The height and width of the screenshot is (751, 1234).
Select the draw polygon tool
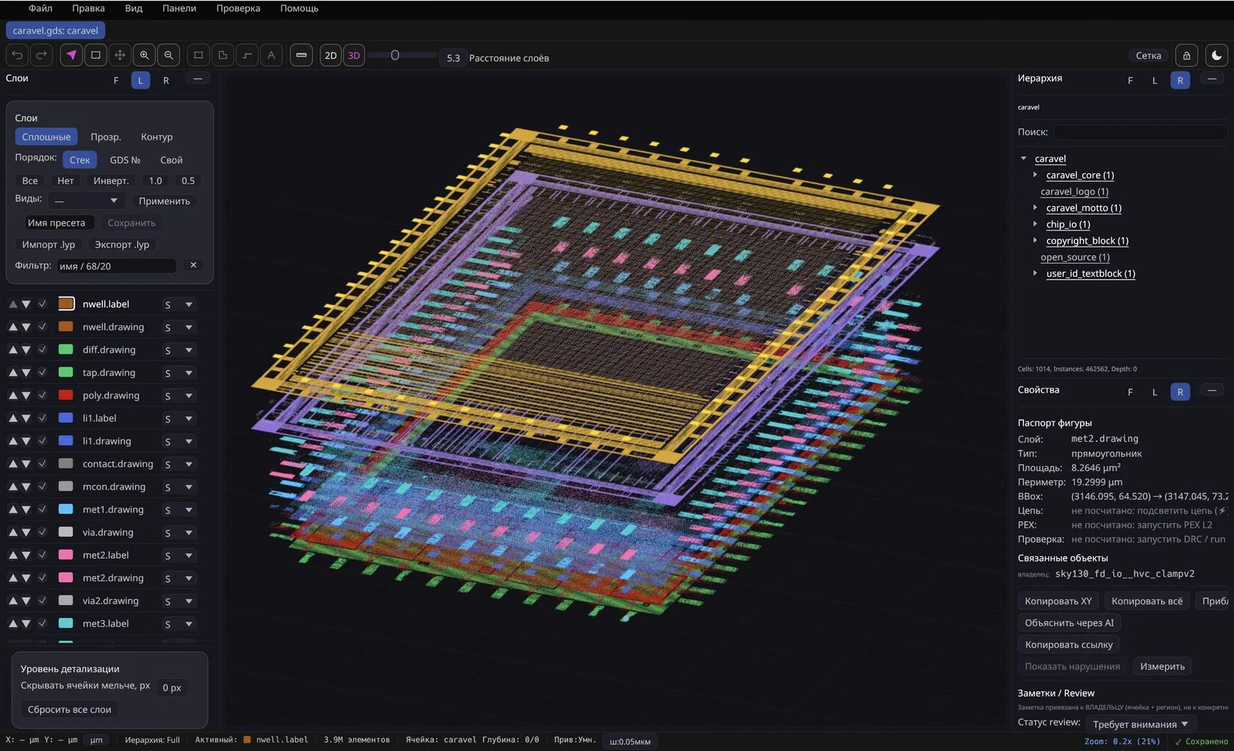[x=223, y=55]
